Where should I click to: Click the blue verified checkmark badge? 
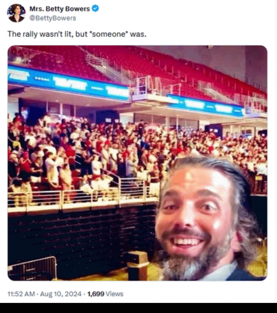96,8
